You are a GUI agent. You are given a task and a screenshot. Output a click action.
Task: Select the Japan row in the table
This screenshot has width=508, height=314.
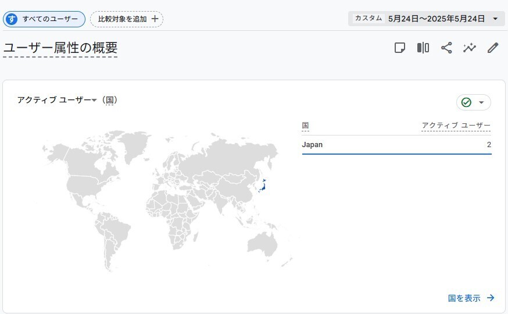coord(396,145)
